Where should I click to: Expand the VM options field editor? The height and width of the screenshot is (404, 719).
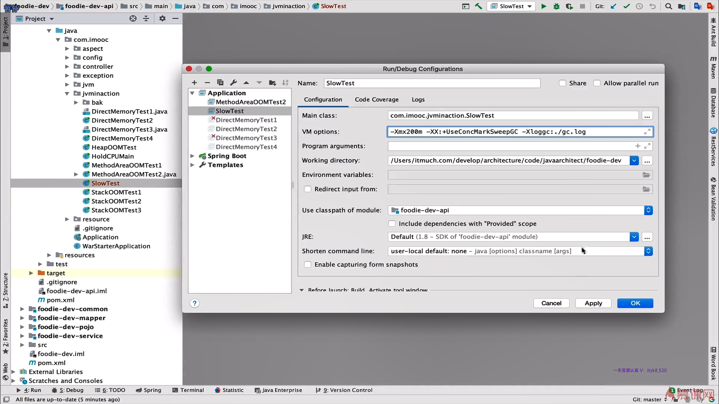[x=647, y=132]
